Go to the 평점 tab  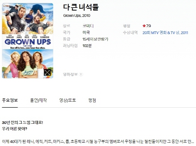[92, 100]
